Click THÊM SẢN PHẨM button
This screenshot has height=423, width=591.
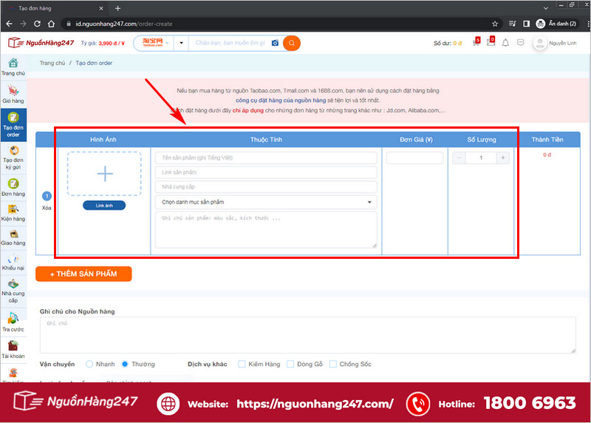point(83,274)
